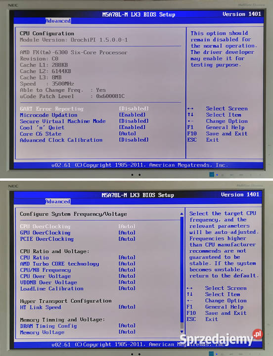Click CPU Over Voltage setting

pos(45,276)
